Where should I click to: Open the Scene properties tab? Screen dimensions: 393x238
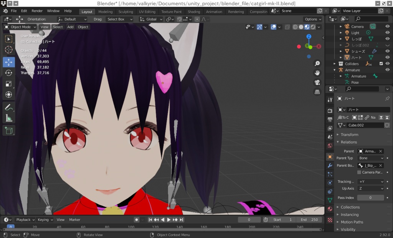pyautogui.click(x=330, y=137)
